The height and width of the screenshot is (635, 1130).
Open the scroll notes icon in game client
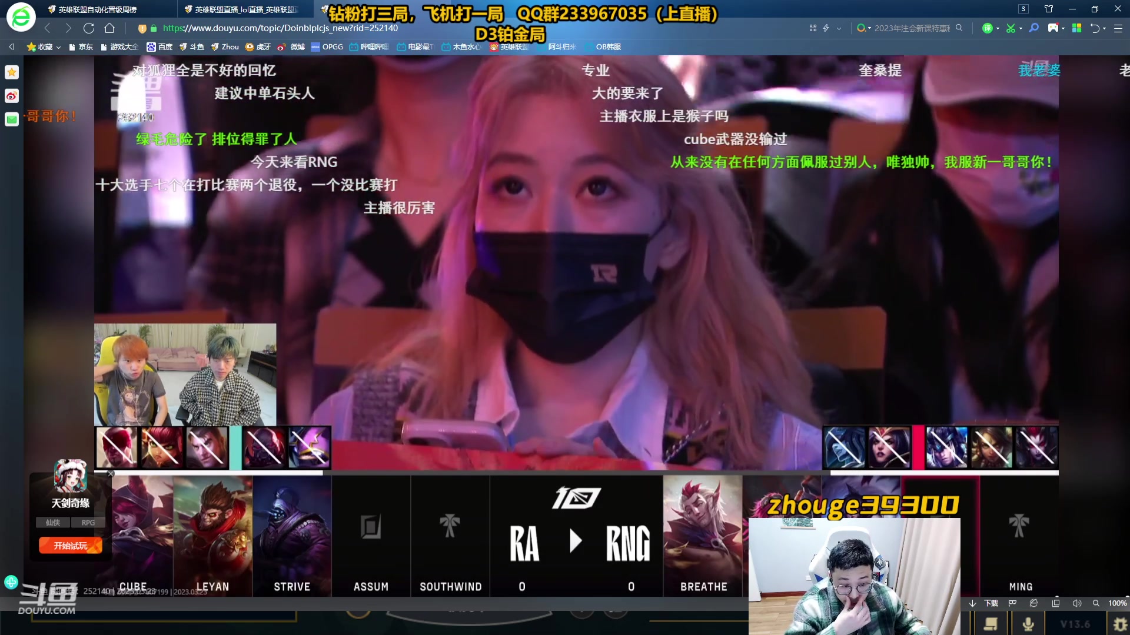(991, 624)
